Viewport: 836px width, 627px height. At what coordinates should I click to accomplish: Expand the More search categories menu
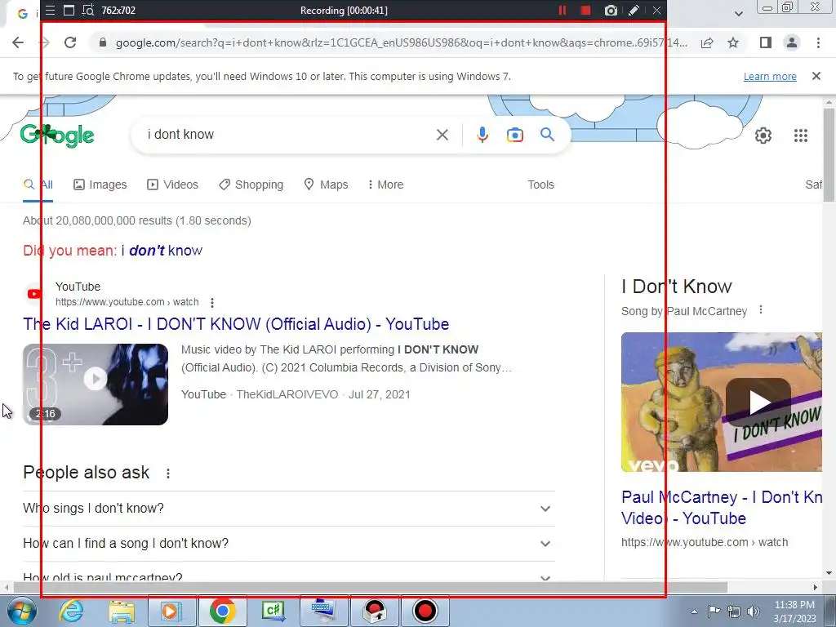(x=385, y=185)
